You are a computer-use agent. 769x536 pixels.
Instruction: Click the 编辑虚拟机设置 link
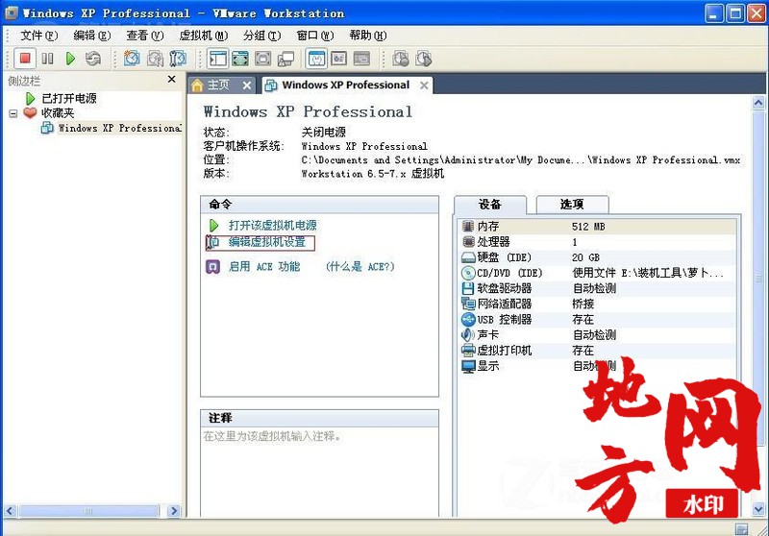267,241
